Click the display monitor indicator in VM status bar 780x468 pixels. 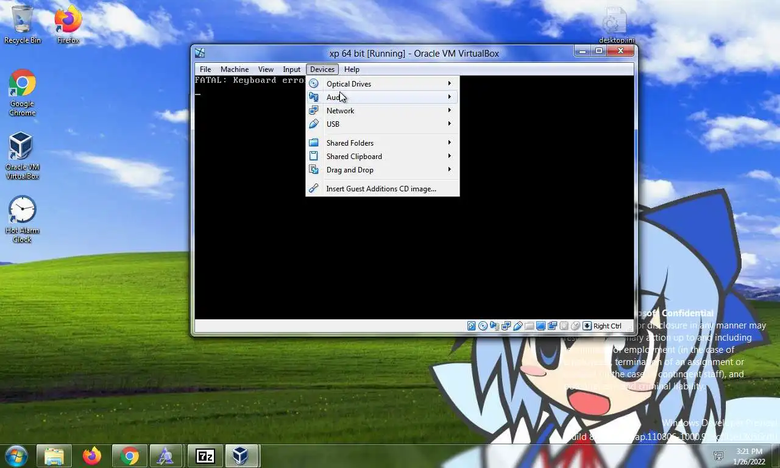[541, 326]
